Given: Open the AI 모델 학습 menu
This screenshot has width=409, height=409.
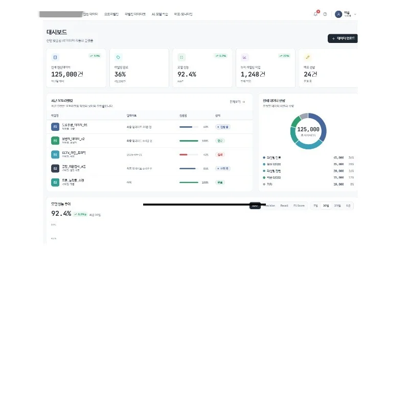Looking at the screenshot, I should 160,14.
